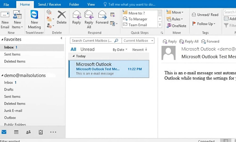Switch to the Send / Receive tab
Screen dimensions: 236x142
click(50, 4)
